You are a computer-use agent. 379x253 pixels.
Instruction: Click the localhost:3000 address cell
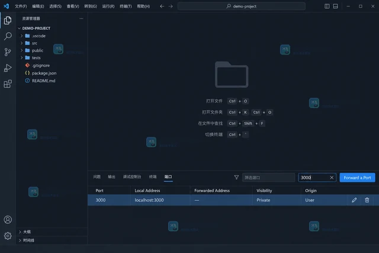149,200
